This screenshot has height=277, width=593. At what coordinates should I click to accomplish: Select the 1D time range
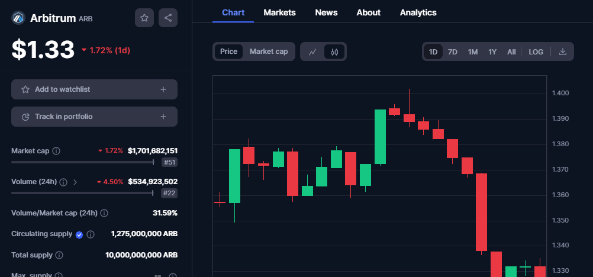(x=433, y=52)
